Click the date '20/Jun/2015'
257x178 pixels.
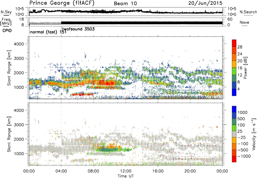pos(205,3)
